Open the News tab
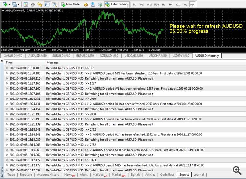 tap(70, 175)
